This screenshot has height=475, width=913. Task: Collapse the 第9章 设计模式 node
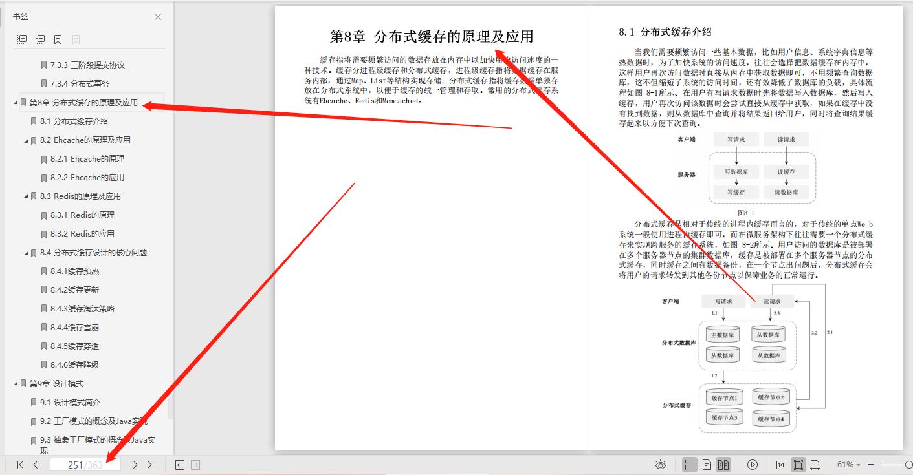16,384
